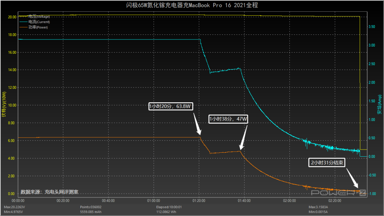Click the 12.00 voltage axis tick
This screenshot has height=216, width=384.
12,88
